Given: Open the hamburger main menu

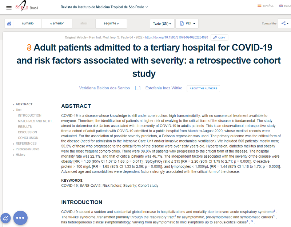Looking at the screenshot, I should click(x=9, y=7).
